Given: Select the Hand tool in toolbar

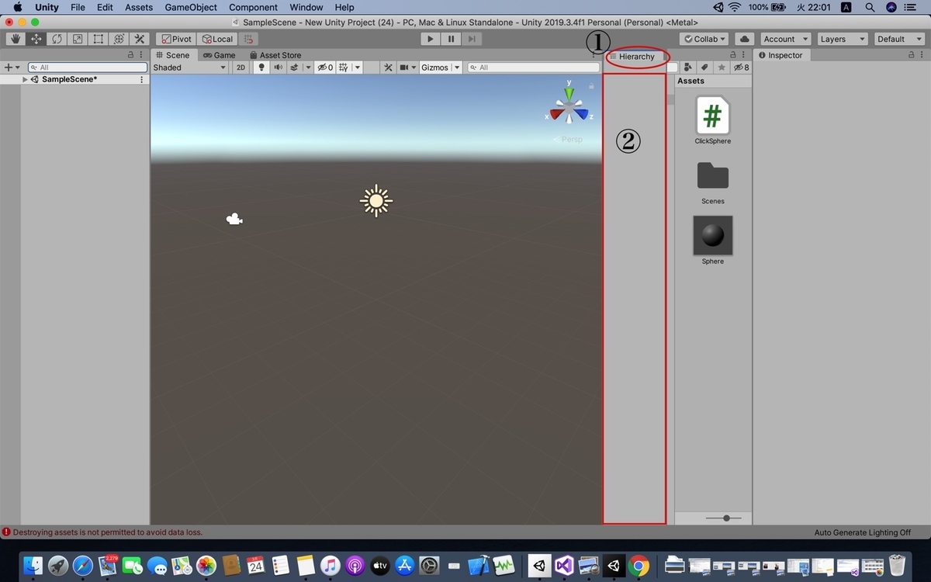Looking at the screenshot, I should [x=16, y=39].
